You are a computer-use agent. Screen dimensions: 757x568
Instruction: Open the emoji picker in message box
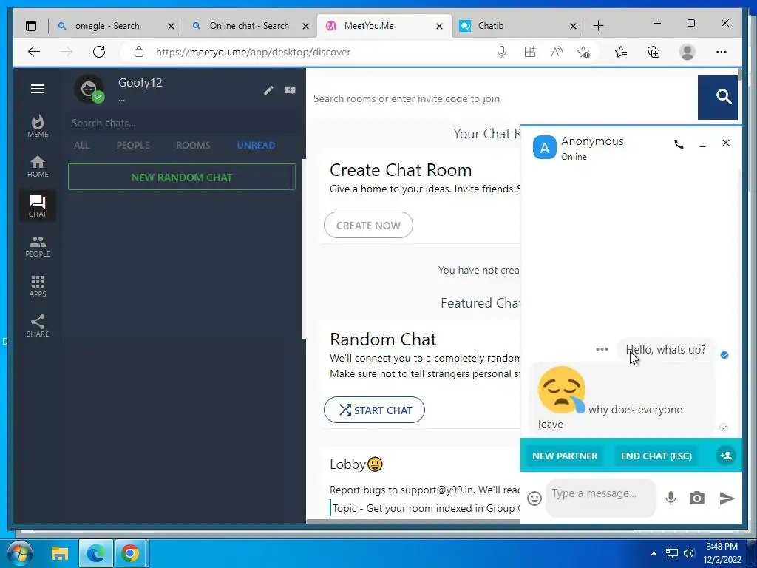[534, 498]
